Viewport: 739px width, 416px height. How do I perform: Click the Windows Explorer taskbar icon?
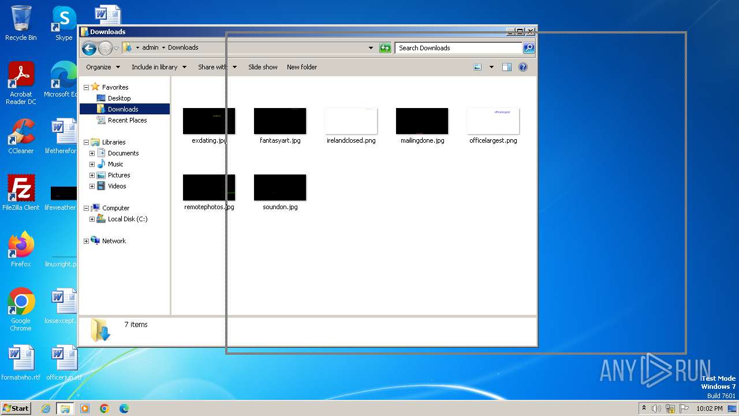click(65, 408)
